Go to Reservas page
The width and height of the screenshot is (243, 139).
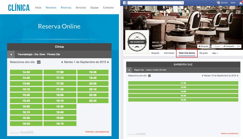tap(66, 7)
